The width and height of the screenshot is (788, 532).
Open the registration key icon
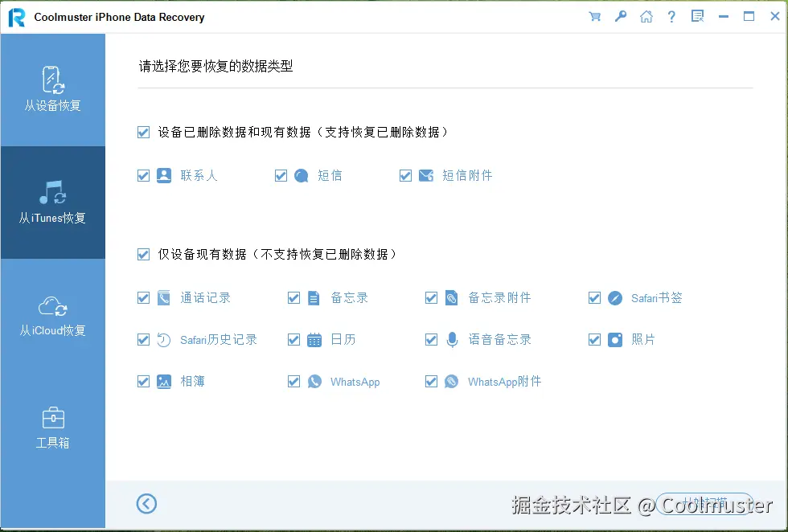pyautogui.click(x=621, y=16)
